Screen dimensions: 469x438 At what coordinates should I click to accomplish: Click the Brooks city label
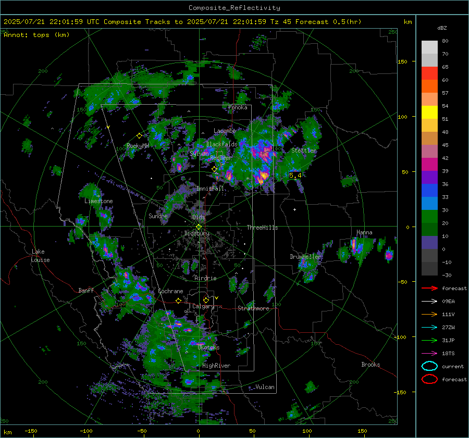coord(371,365)
